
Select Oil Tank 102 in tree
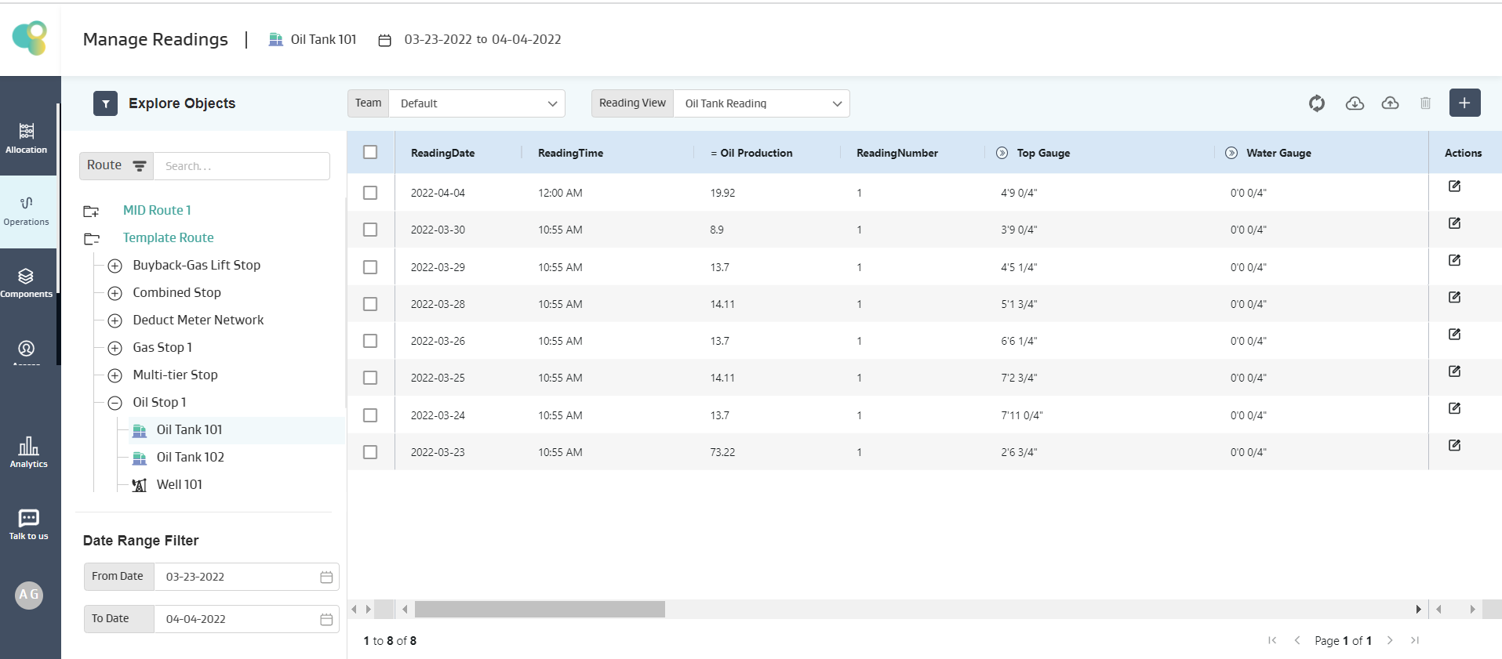coord(190,457)
